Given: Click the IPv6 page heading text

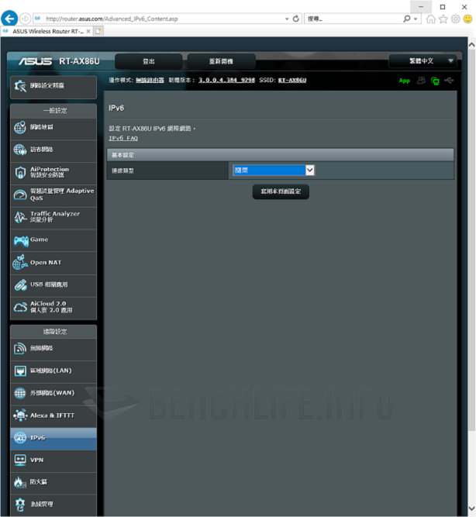Looking at the screenshot, I should tap(116, 109).
